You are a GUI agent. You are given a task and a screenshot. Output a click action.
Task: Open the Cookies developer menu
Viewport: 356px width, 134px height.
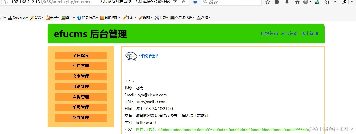tap(18, 18)
